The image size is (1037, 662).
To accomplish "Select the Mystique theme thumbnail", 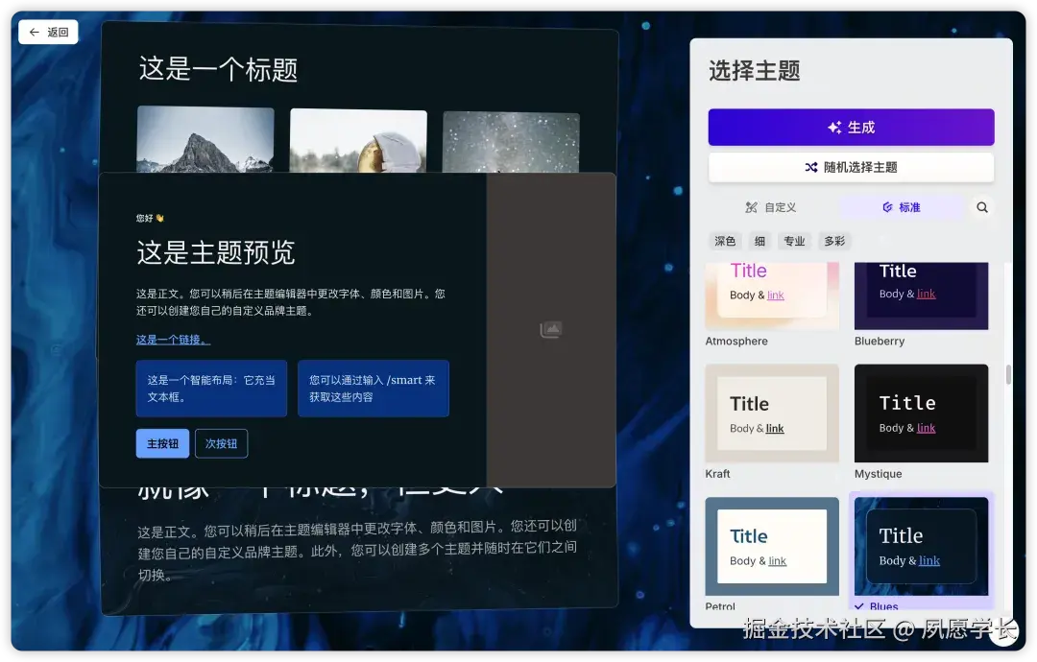I will 920,413.
